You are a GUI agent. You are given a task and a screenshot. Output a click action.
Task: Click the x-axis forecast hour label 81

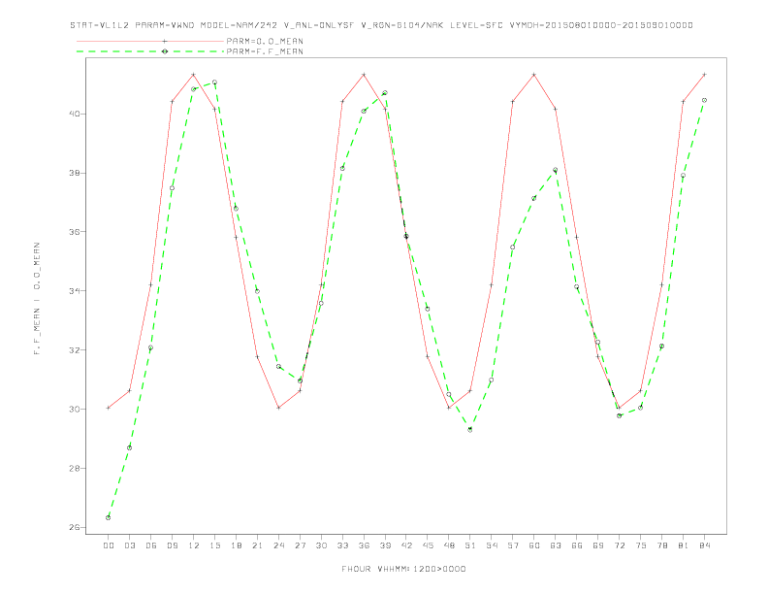tap(684, 545)
